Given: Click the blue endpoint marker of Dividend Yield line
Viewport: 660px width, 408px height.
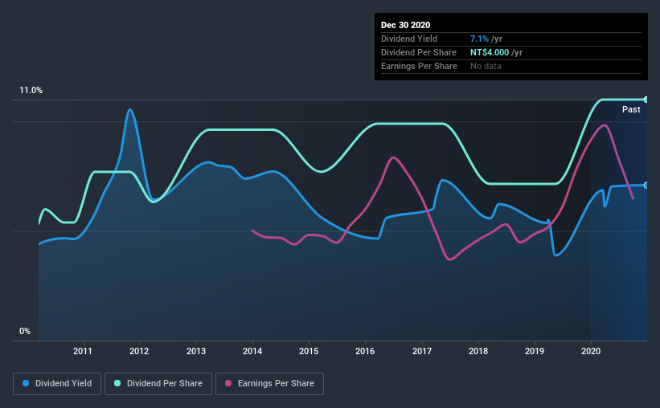Looking at the screenshot, I should [646, 185].
